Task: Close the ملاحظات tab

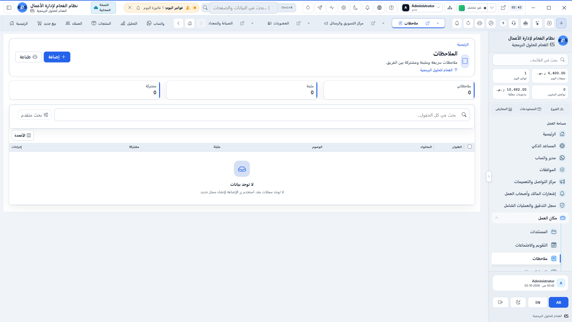Action: [438, 23]
